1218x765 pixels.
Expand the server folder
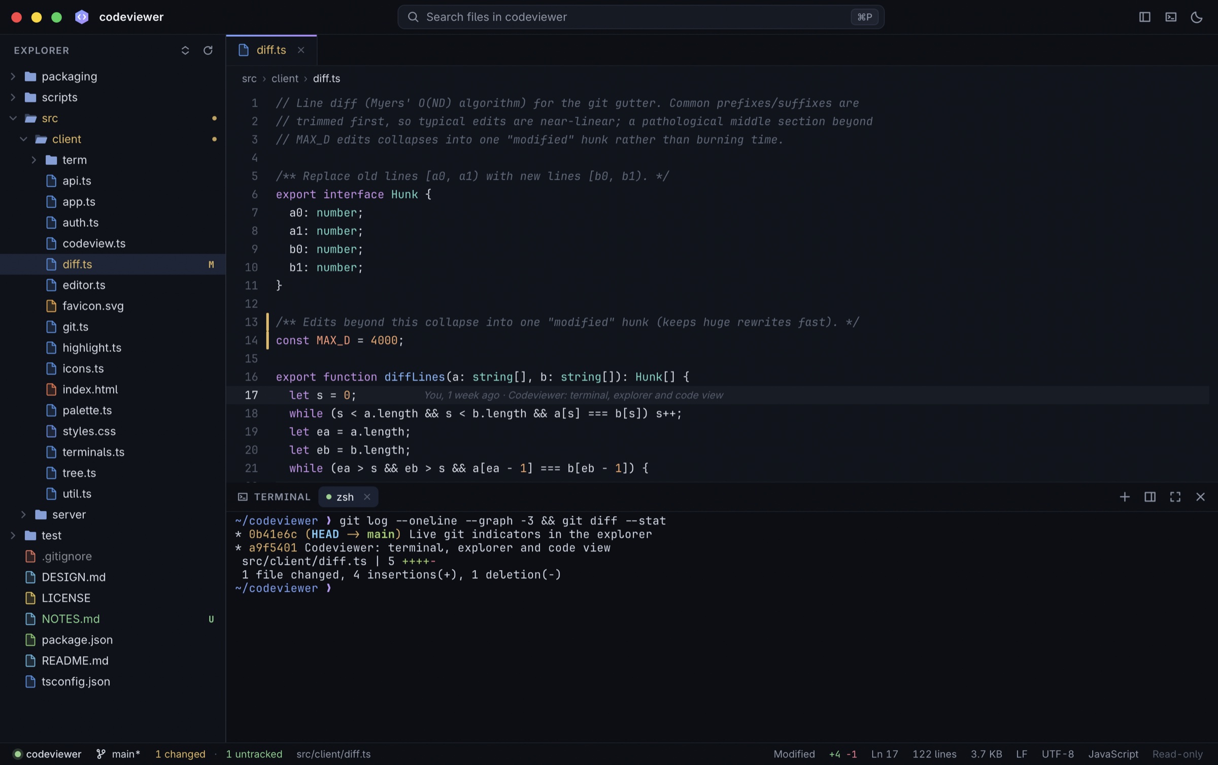113,514
